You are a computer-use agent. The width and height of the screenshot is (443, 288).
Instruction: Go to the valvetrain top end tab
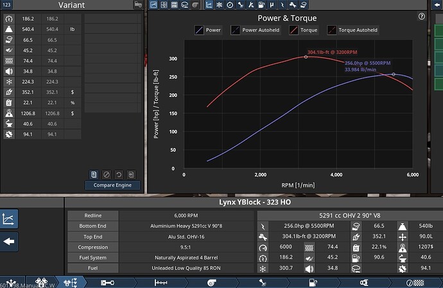point(161,282)
